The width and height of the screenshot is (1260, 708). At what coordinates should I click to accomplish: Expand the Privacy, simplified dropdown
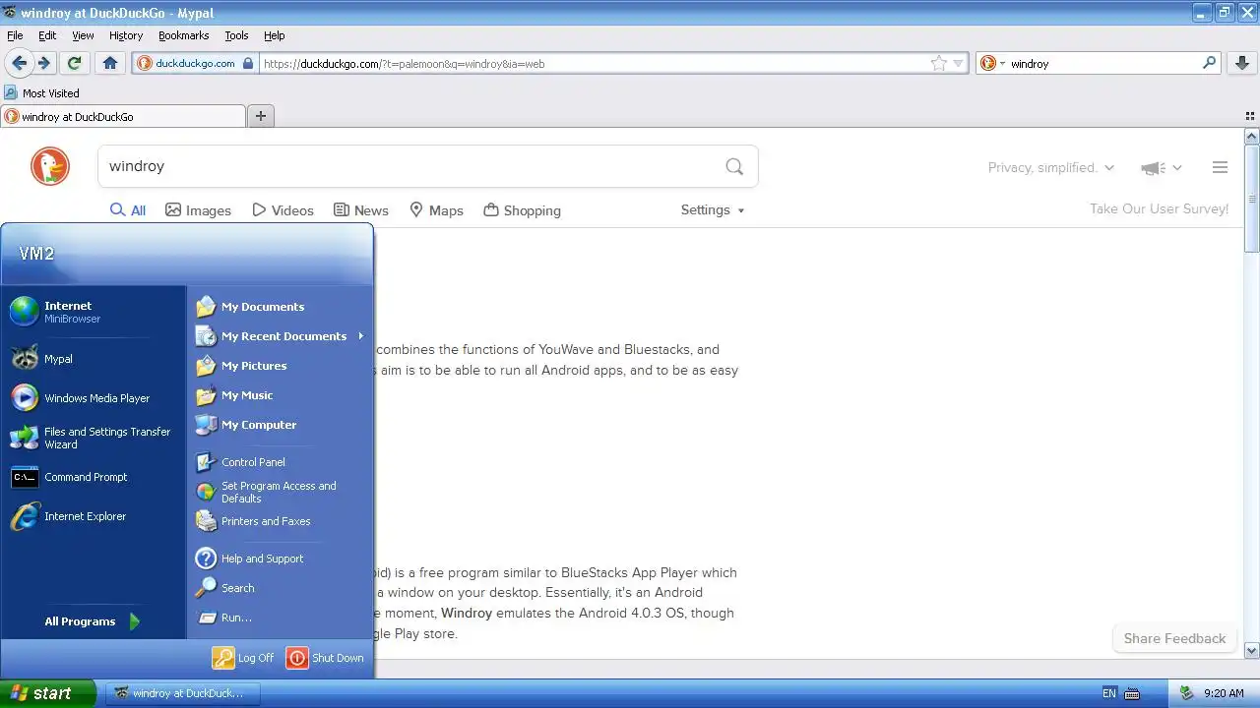coord(1050,168)
